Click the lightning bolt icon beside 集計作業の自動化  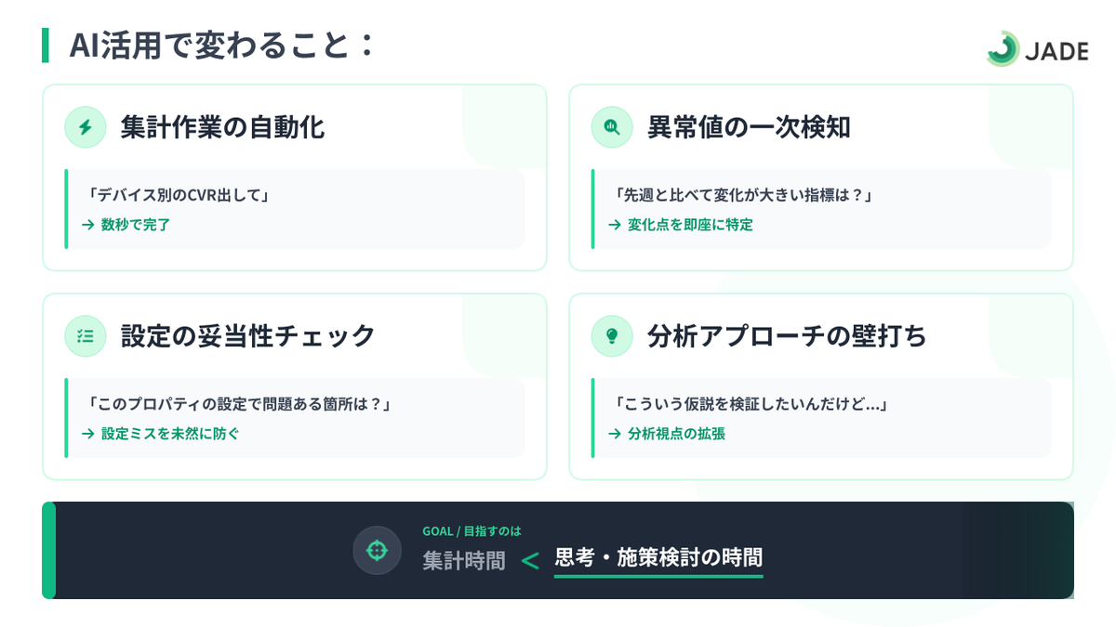coord(86,127)
